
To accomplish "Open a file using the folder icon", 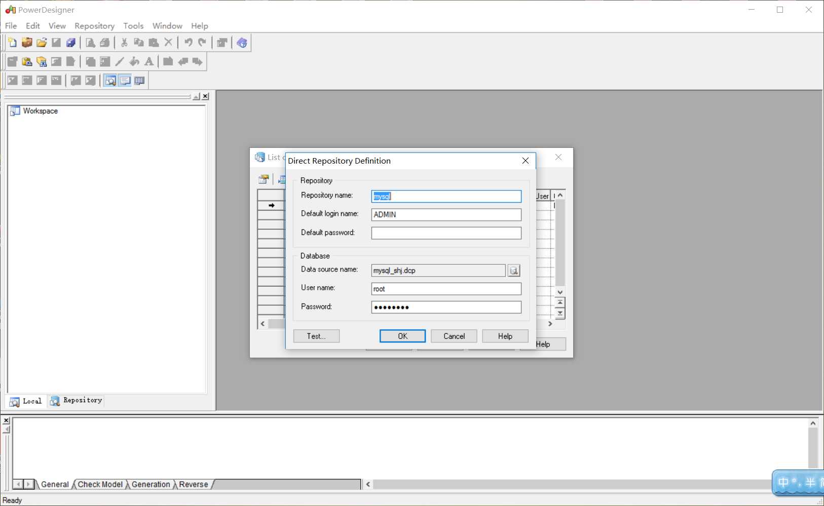I will 42,43.
